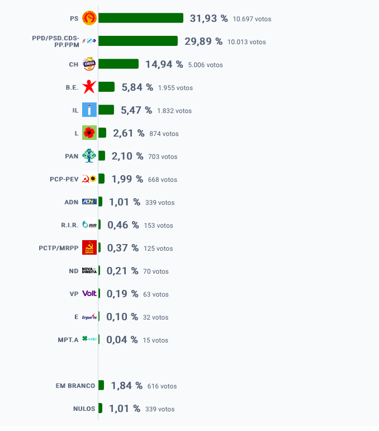Viewport: 379px width, 431px height.
Task: Click the CH 14,94 % green bar
Action: (x=119, y=64)
